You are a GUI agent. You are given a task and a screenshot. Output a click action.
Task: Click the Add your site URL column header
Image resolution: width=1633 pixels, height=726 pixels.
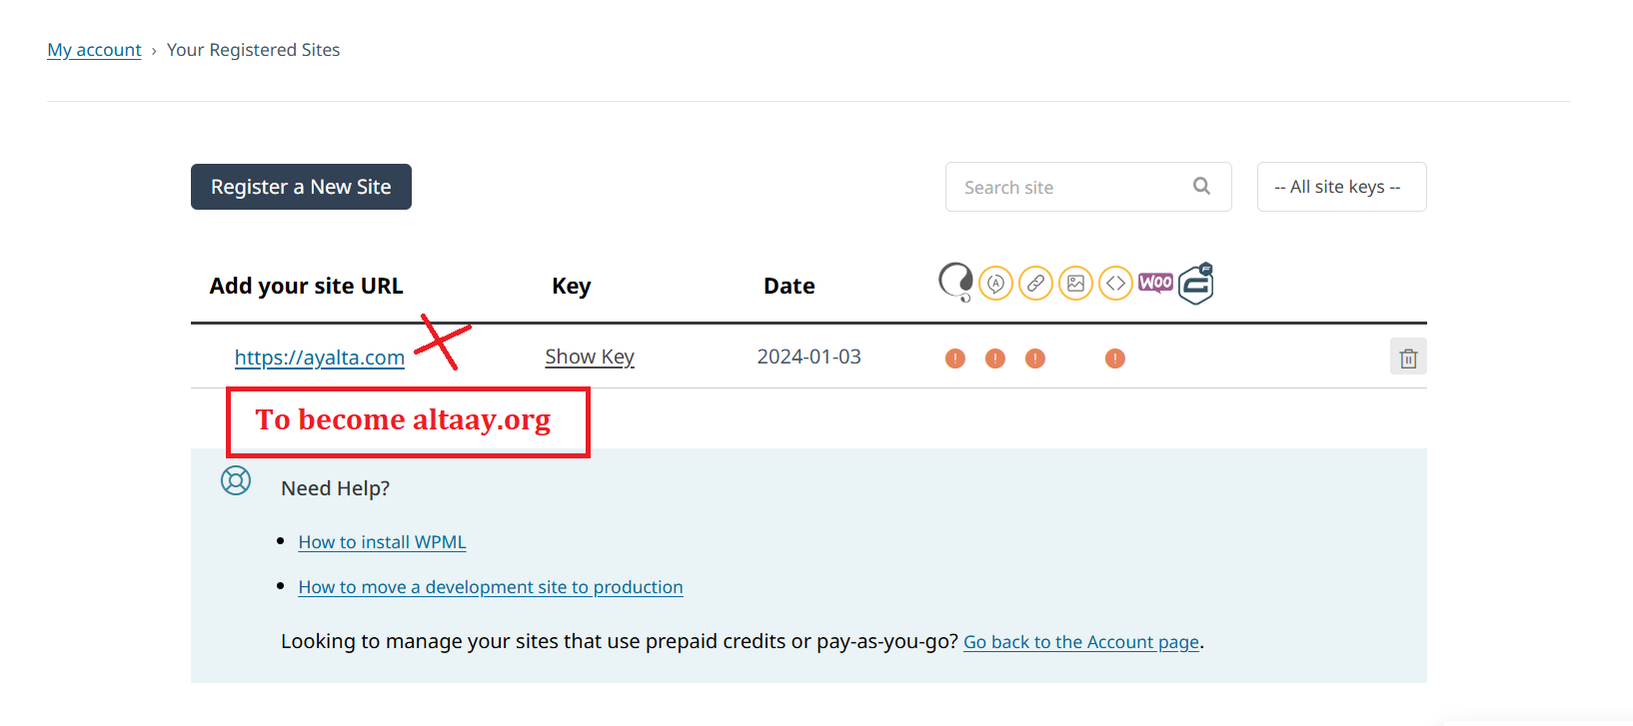tap(306, 286)
